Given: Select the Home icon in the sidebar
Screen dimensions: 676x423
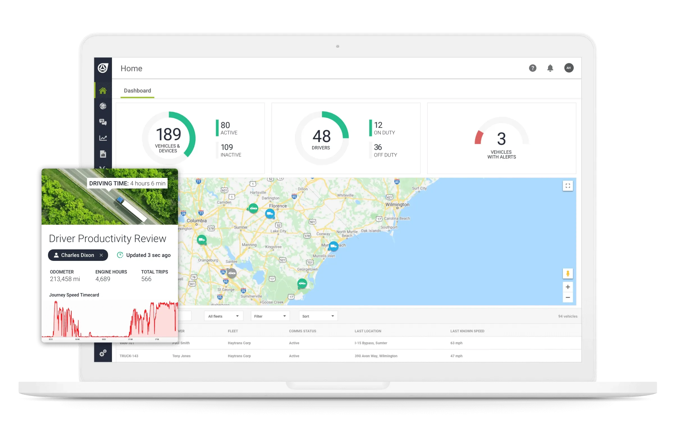Looking at the screenshot, I should (x=103, y=90).
